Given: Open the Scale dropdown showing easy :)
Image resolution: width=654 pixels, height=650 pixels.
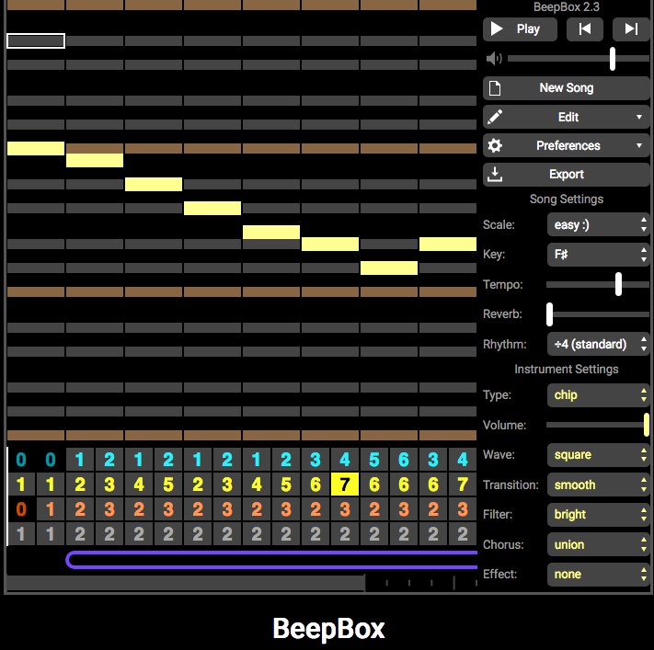Looking at the screenshot, I should pyautogui.click(x=598, y=225).
